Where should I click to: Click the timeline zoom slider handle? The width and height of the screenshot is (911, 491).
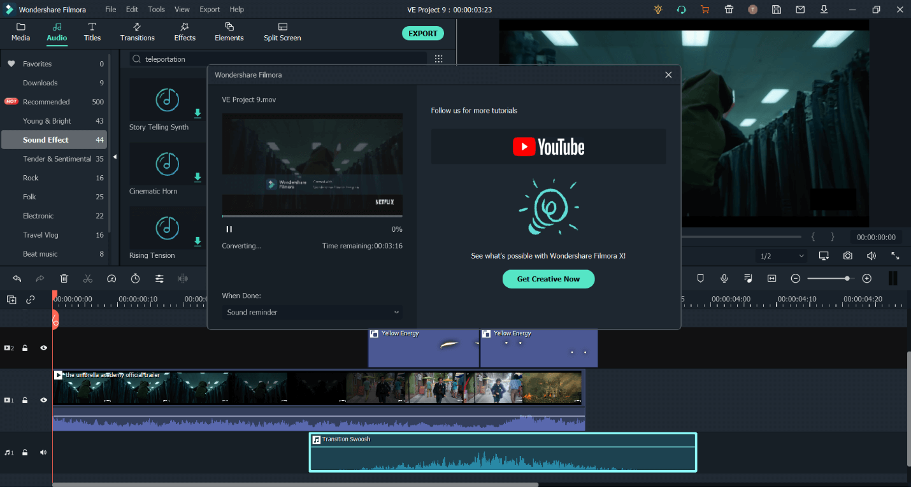(x=847, y=278)
